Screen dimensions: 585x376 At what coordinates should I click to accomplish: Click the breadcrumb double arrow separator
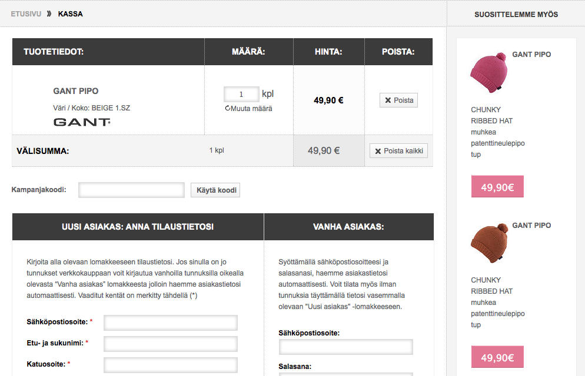(49, 14)
